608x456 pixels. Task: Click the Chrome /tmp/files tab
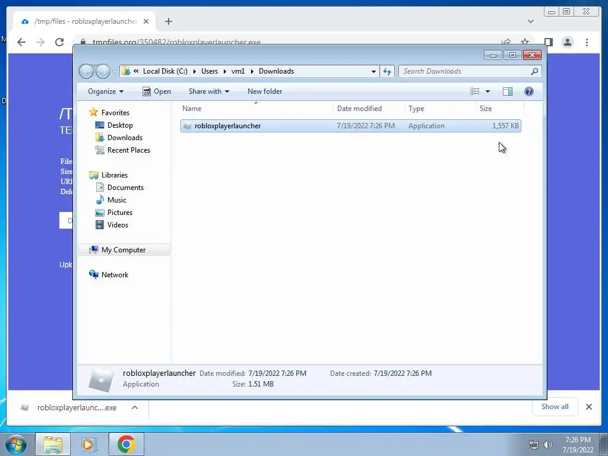click(84, 21)
